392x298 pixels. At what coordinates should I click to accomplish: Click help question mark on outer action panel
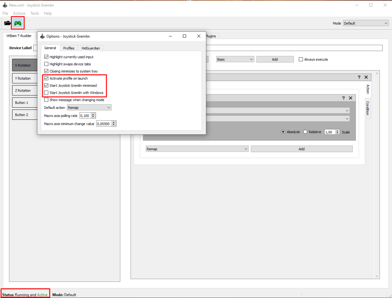click(x=359, y=77)
